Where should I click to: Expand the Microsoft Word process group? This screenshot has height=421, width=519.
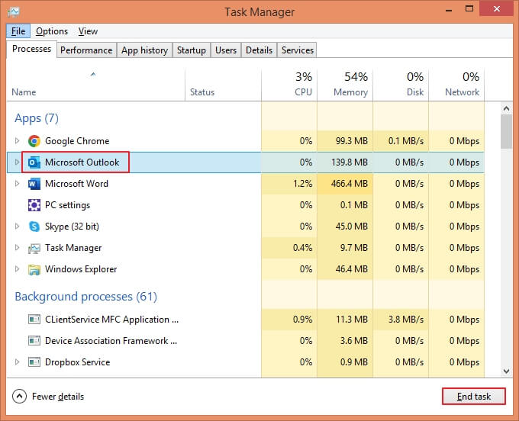point(17,184)
